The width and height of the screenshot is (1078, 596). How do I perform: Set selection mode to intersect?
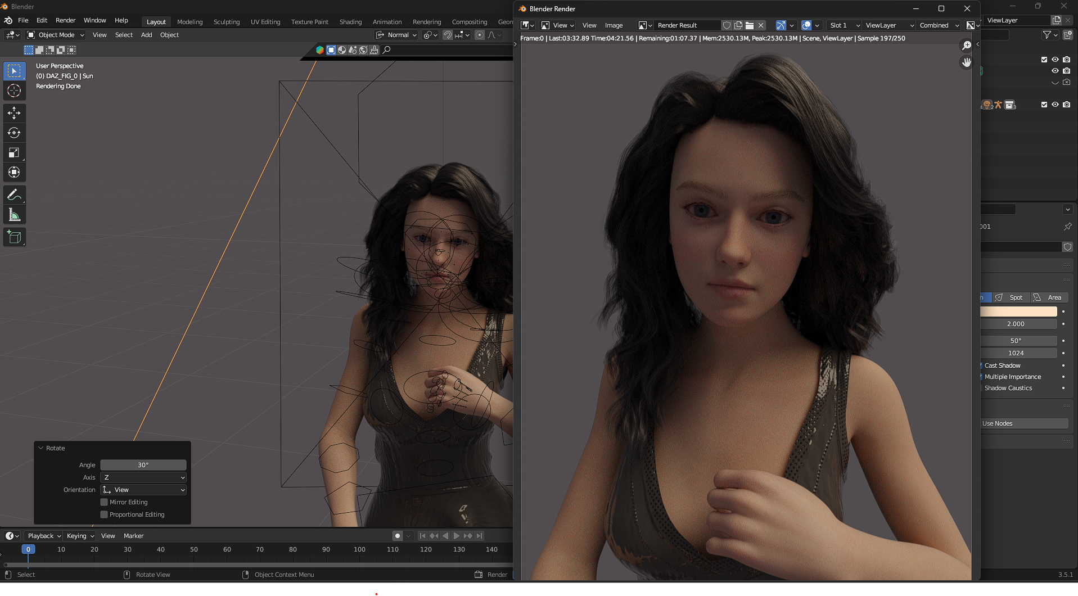(71, 50)
